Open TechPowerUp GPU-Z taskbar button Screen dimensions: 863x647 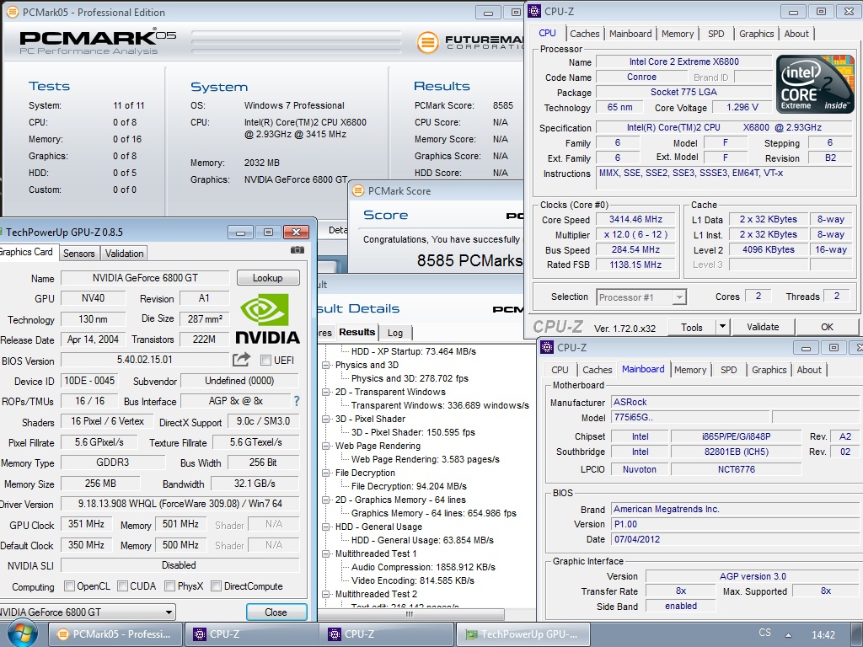(x=523, y=634)
